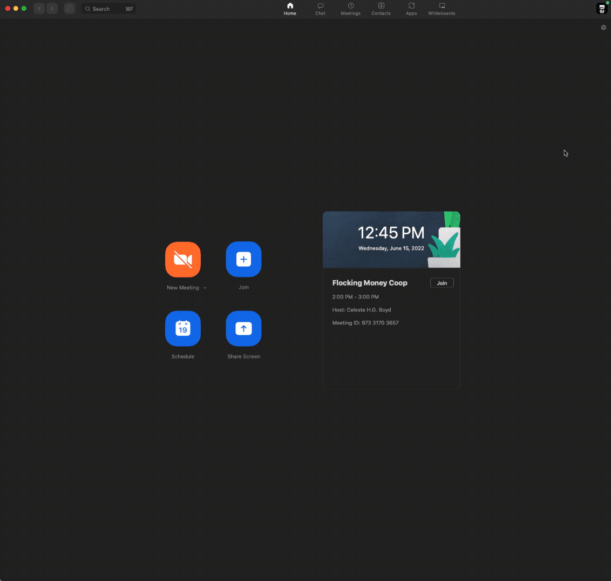
Task: Open the Chat tab
Action: tap(320, 9)
